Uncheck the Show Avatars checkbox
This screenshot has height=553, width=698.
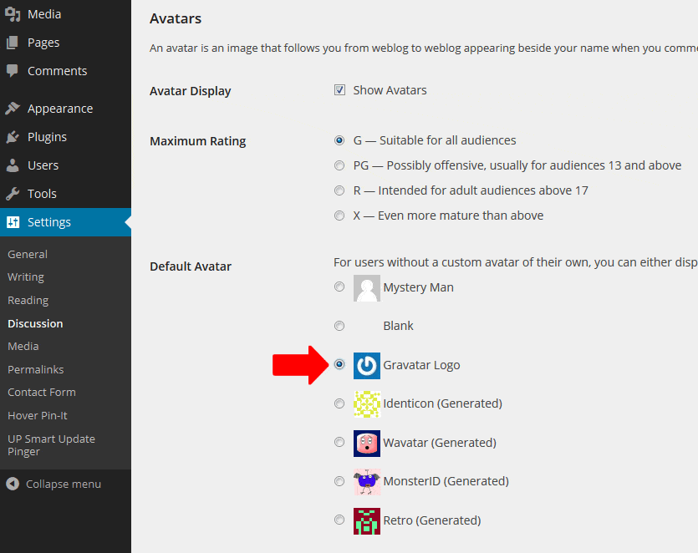tap(340, 90)
